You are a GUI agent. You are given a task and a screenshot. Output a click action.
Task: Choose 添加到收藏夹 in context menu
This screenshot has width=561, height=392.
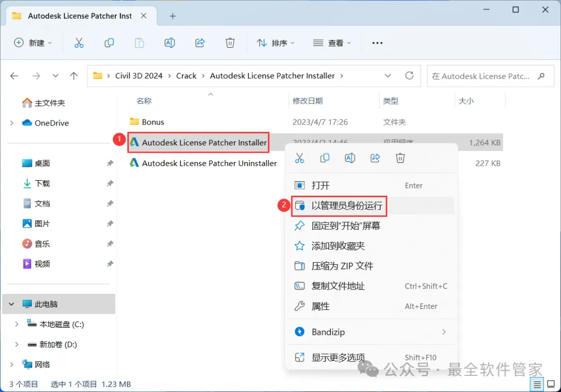(x=371, y=246)
